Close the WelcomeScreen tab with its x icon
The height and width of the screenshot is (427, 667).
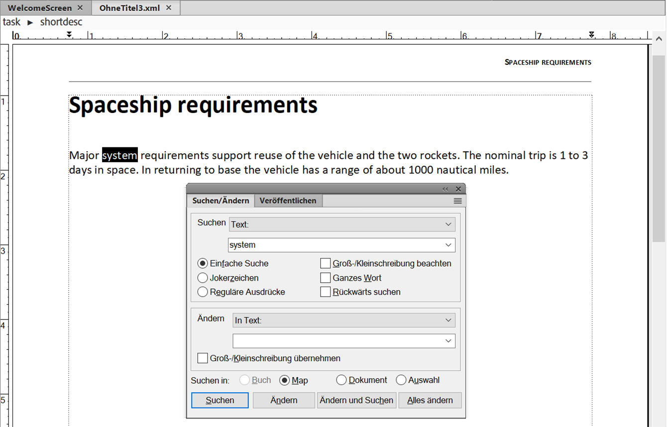point(80,8)
